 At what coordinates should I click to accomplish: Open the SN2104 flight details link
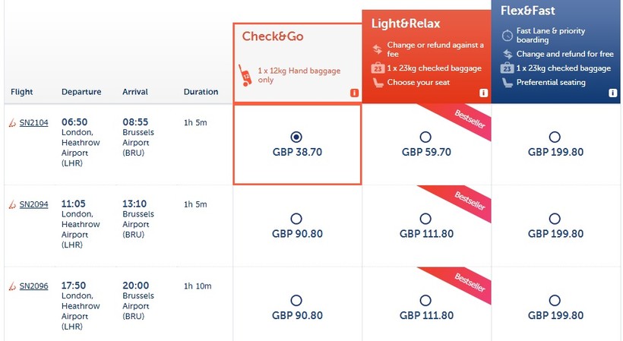33,122
